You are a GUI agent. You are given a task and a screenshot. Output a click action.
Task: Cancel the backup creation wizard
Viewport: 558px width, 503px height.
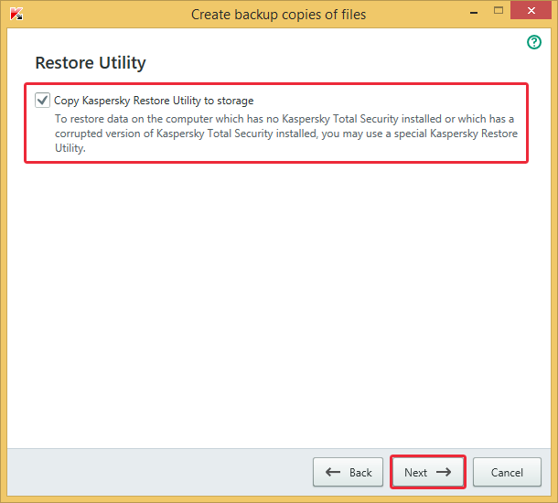tap(507, 473)
